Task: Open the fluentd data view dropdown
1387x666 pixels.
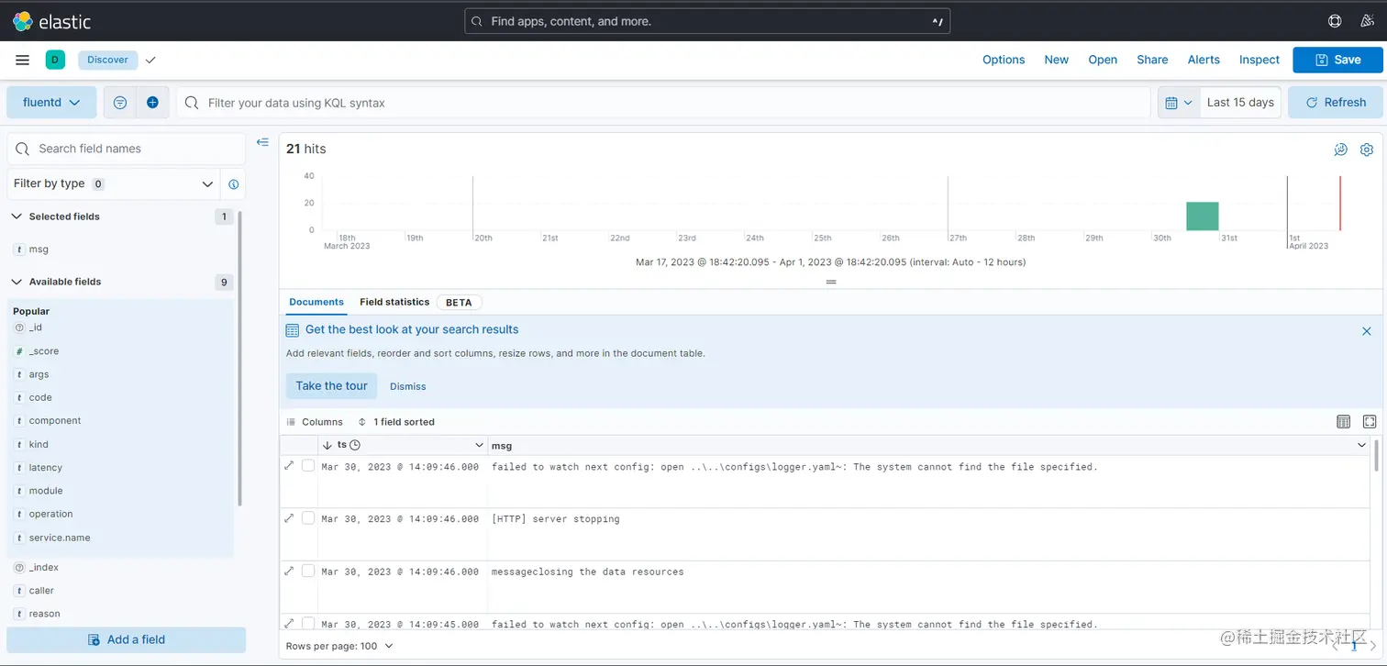Action: (x=51, y=102)
